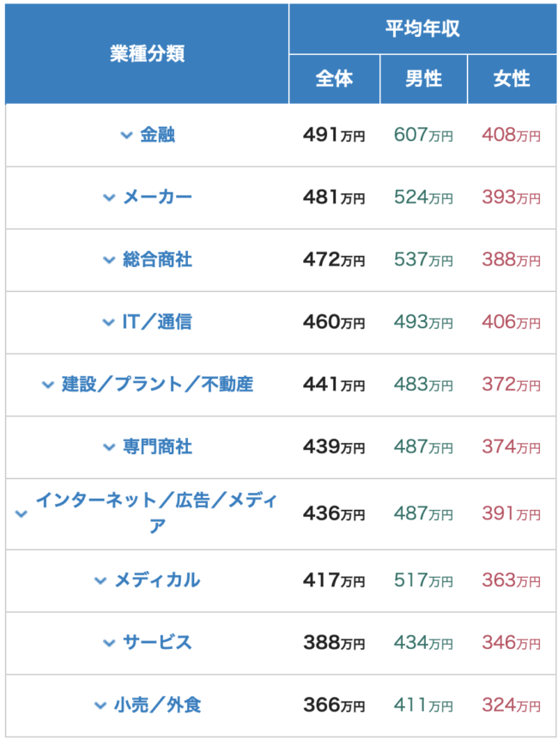Click chevron beside インターネット/広告/メディア

click(21, 513)
